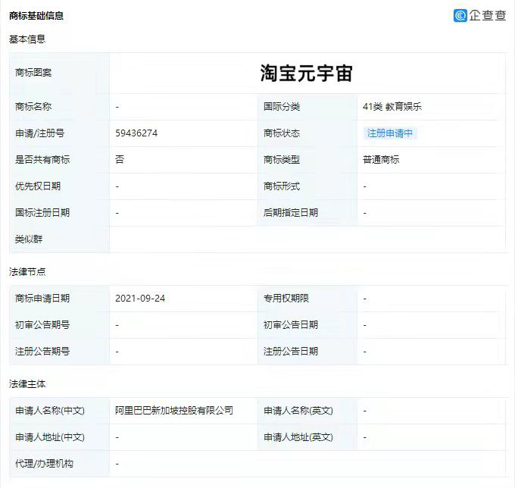Open applicant 阿里巴巴新加坡控股有限公司

pos(174,411)
